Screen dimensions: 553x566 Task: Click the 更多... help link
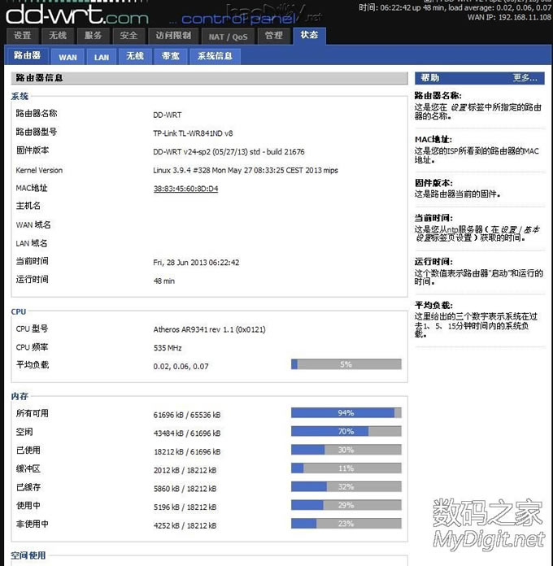pyautogui.click(x=525, y=78)
